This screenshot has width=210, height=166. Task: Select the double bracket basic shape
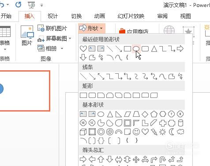pos(92,141)
